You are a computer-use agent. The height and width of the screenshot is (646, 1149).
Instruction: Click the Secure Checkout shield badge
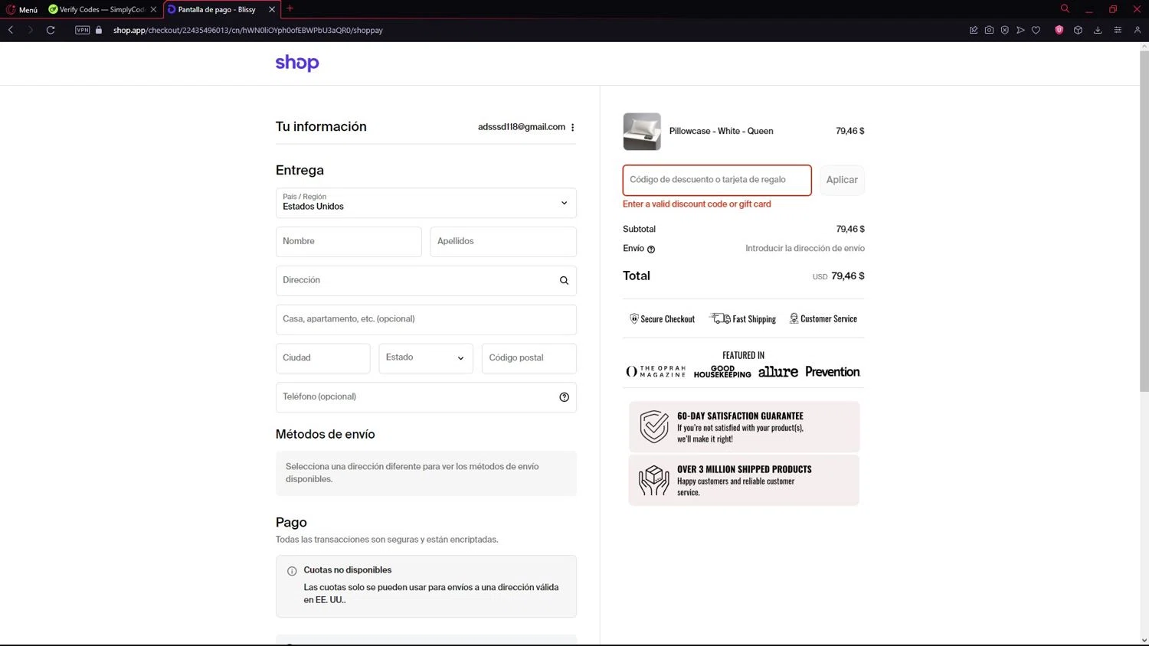pos(663,319)
